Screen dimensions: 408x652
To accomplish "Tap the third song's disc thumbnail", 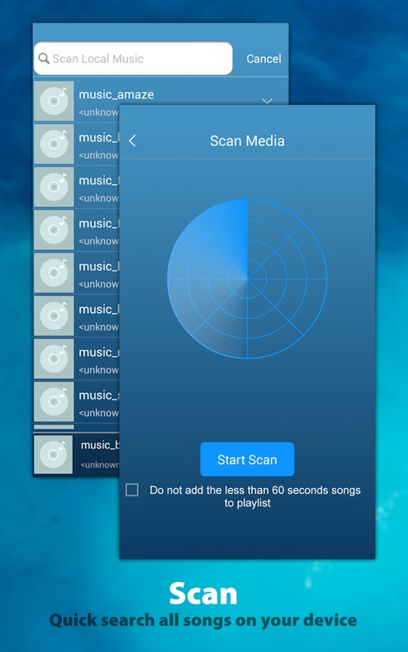I will point(54,187).
